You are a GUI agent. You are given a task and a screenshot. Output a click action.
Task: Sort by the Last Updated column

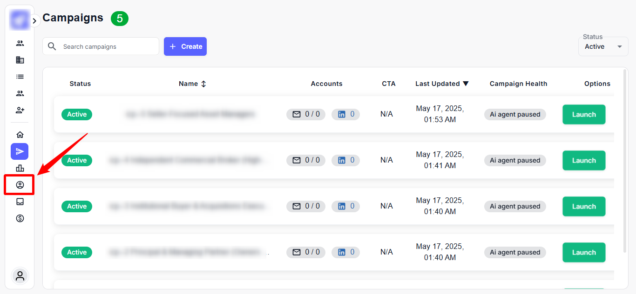442,84
